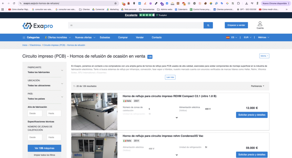Open the Chrome profile avatar
Viewport: 292px width, 158px height.
(x=257, y=3)
